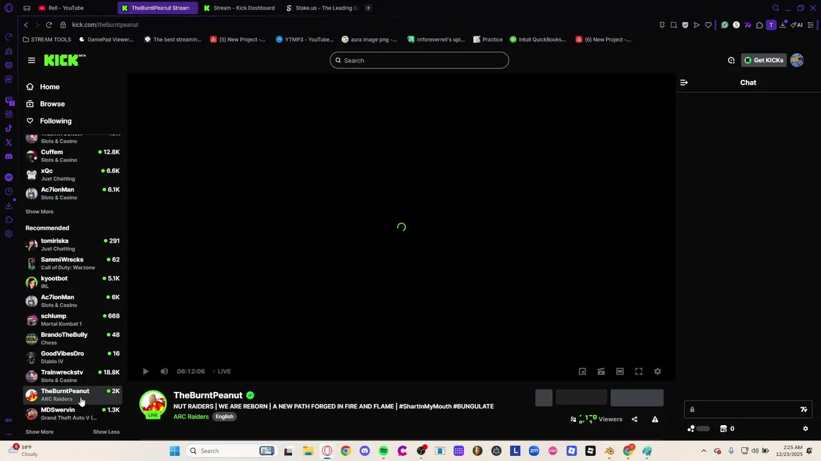The width and height of the screenshot is (821, 461).
Task: Click TheBurntPeanut streamer avatar
Action: [x=153, y=404]
